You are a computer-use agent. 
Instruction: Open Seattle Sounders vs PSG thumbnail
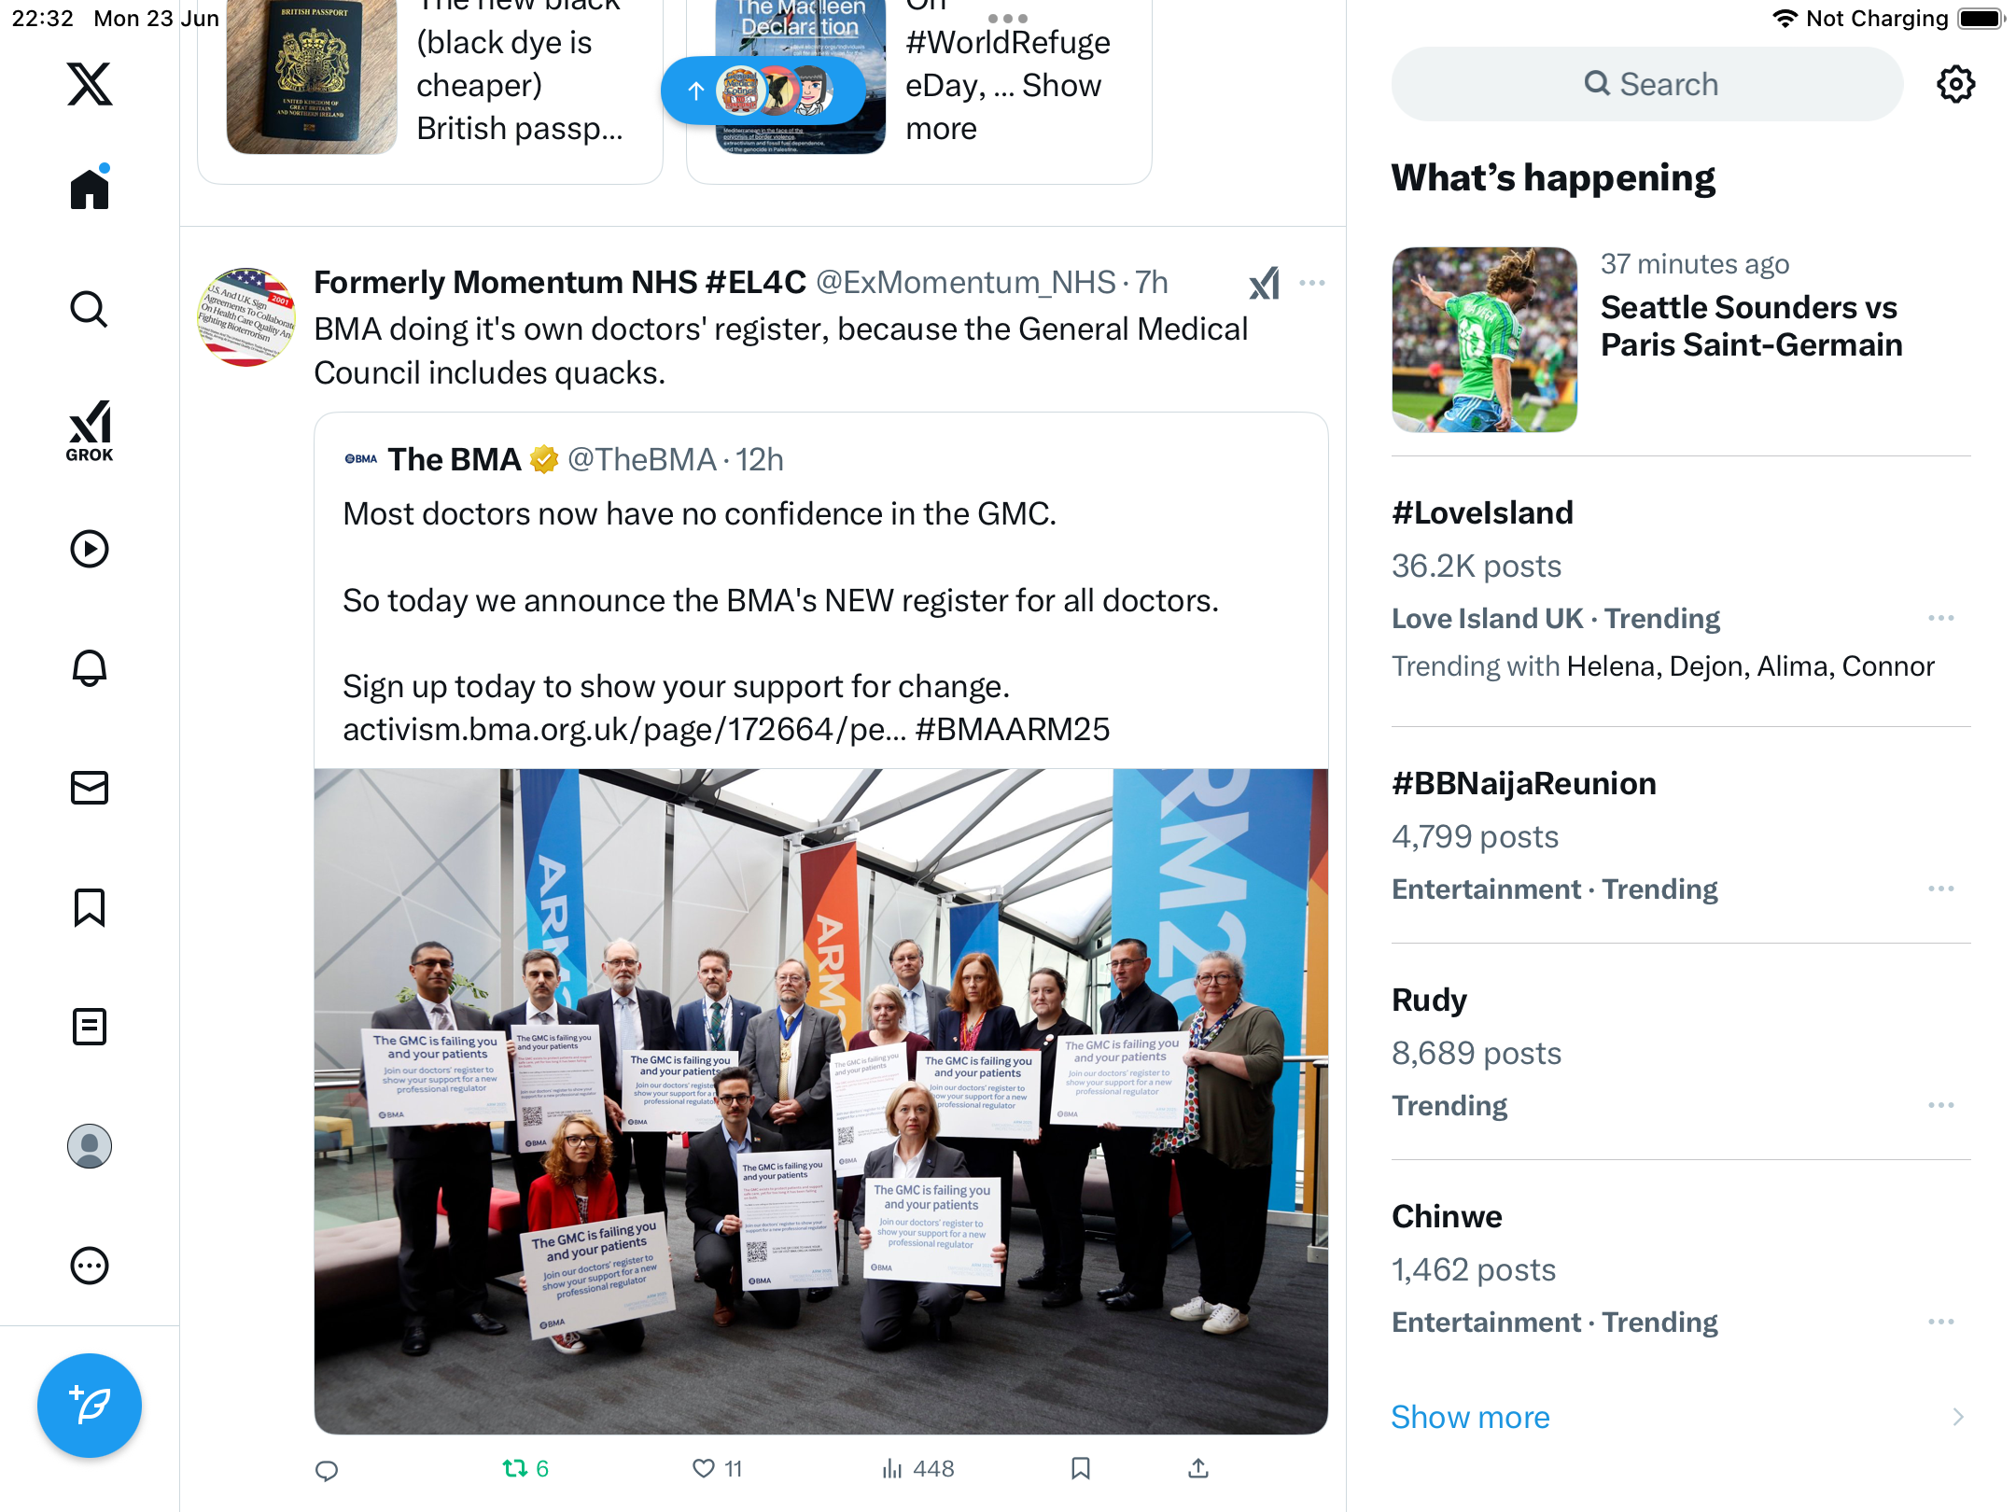point(1484,340)
